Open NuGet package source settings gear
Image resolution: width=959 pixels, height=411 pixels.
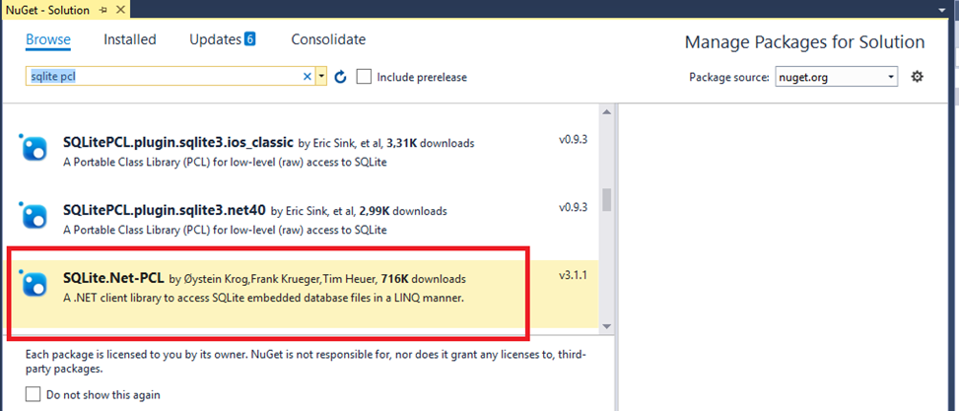click(917, 77)
